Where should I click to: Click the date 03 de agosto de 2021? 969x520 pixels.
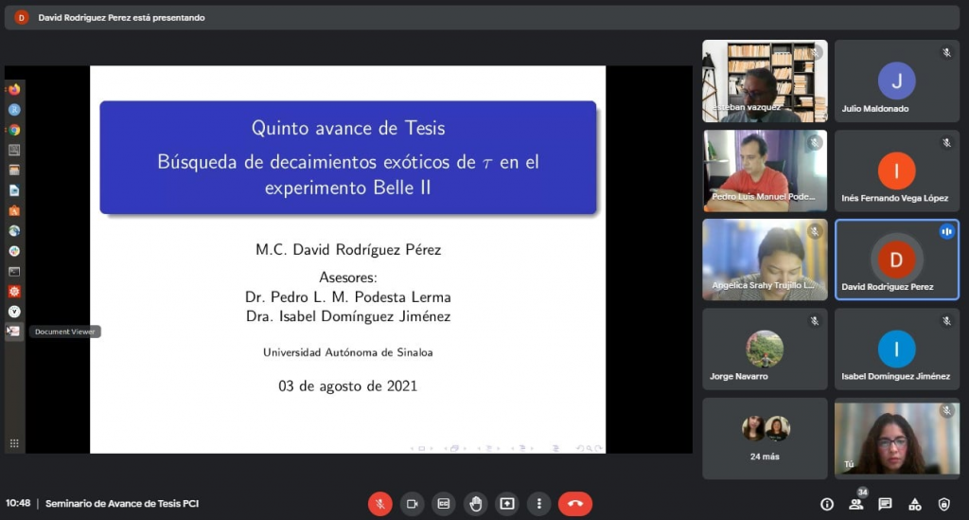coord(348,386)
